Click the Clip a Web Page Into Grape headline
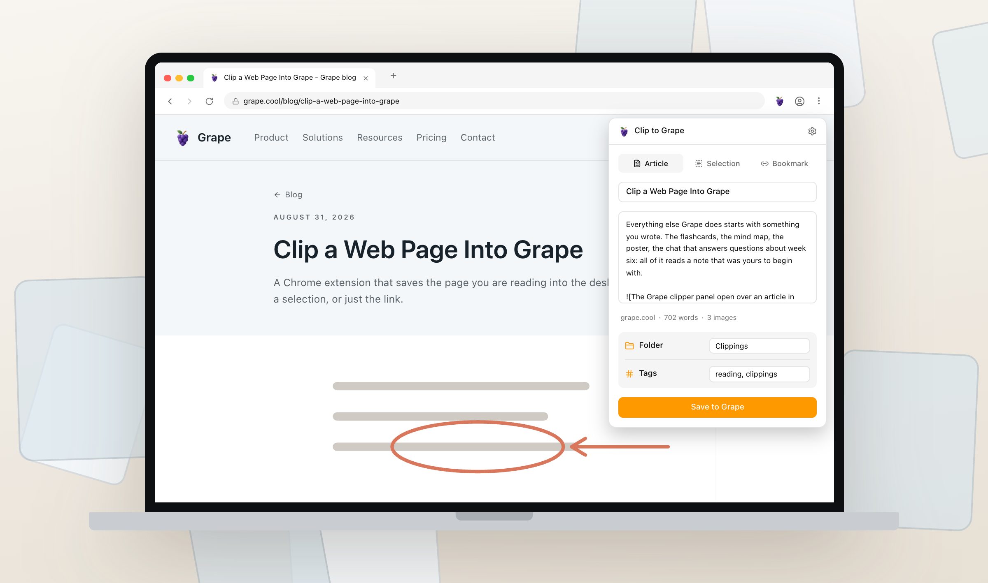This screenshot has height=583, width=988. [x=428, y=250]
